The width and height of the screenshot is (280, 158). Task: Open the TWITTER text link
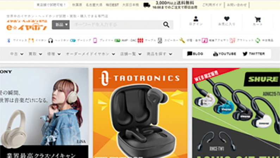pos(257,54)
